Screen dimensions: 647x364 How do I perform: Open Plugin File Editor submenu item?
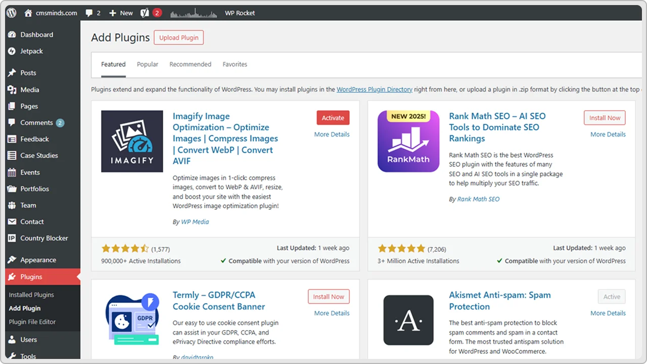click(32, 322)
